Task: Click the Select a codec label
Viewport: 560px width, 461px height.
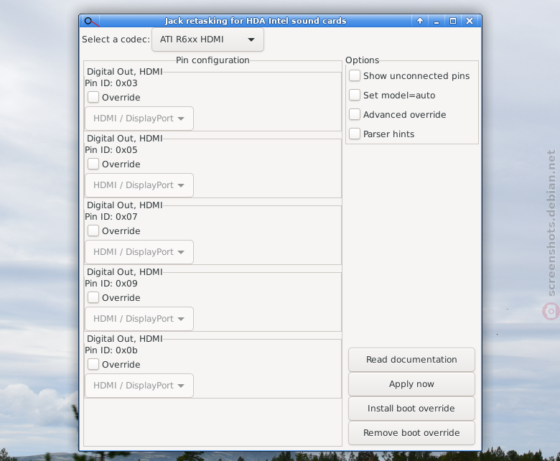Action: [x=116, y=39]
